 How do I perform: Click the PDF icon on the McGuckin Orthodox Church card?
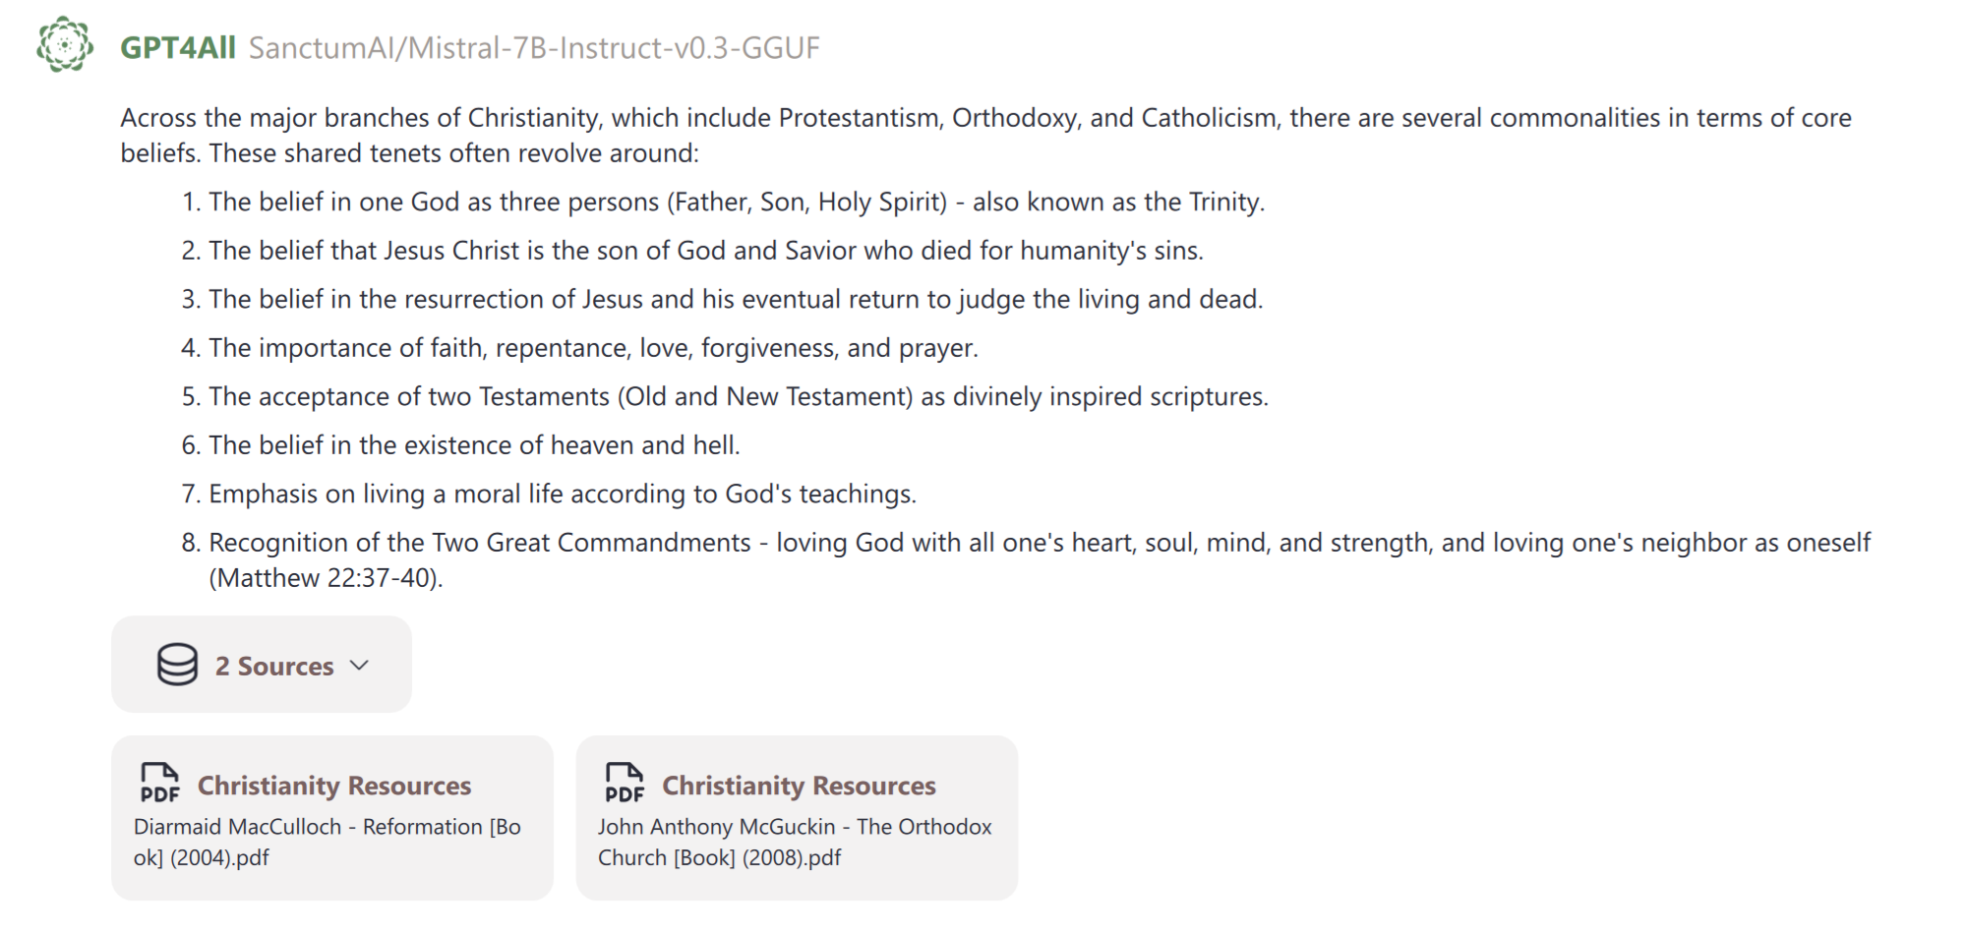click(625, 783)
